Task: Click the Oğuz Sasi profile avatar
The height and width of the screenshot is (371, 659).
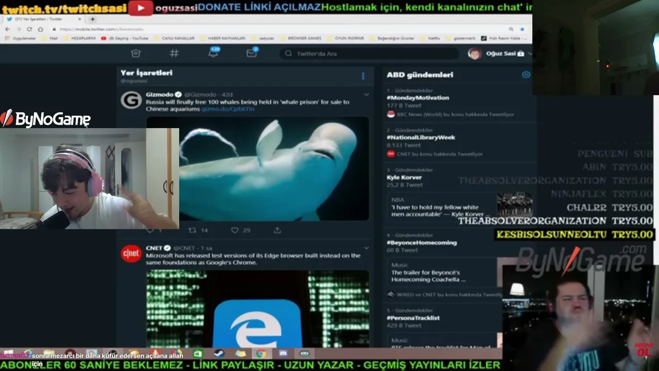Action: tap(475, 53)
